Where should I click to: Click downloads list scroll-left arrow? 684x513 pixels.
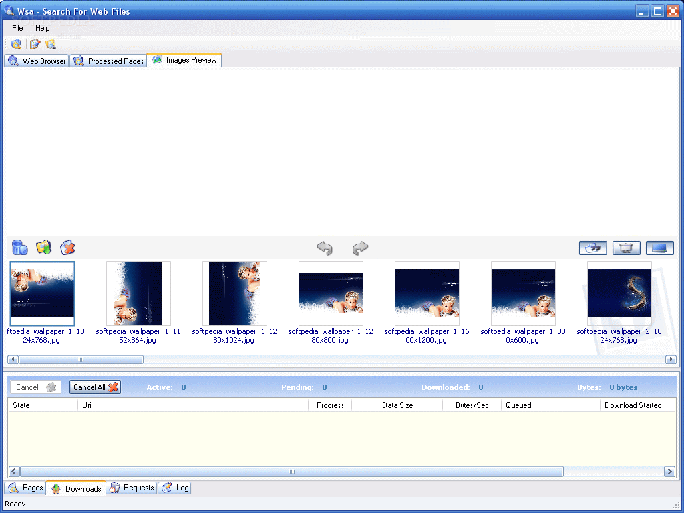point(15,471)
